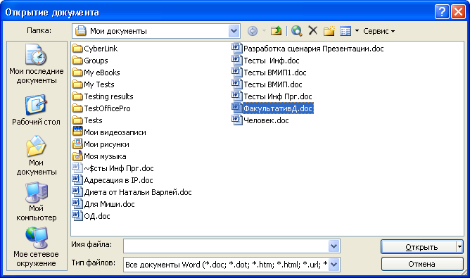Screen dimensions: 470x278
Task: Open the Открыть button's dropdown arrow
Action: tap(460, 247)
